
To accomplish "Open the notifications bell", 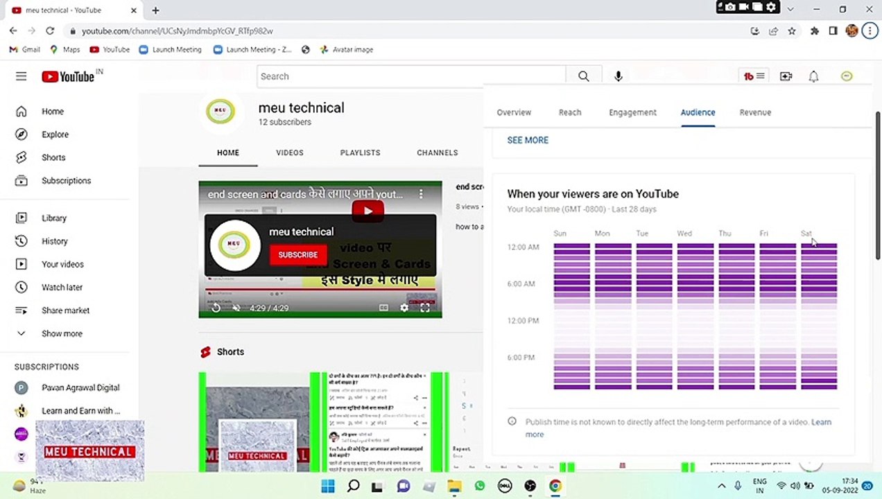I will 814,76.
